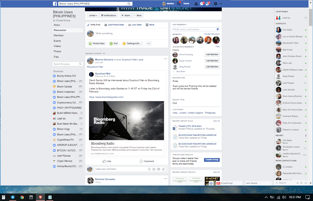
Task: Open the options menu on Monica Genievic's post
Action: pos(165,59)
